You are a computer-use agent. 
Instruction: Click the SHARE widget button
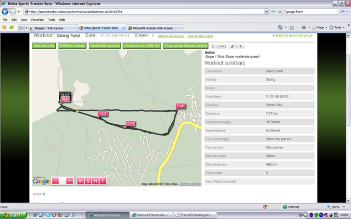coord(228,46)
